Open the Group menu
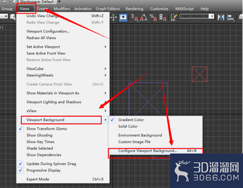Image resolution: width=243 pixels, height=188 pixels. [7, 9]
